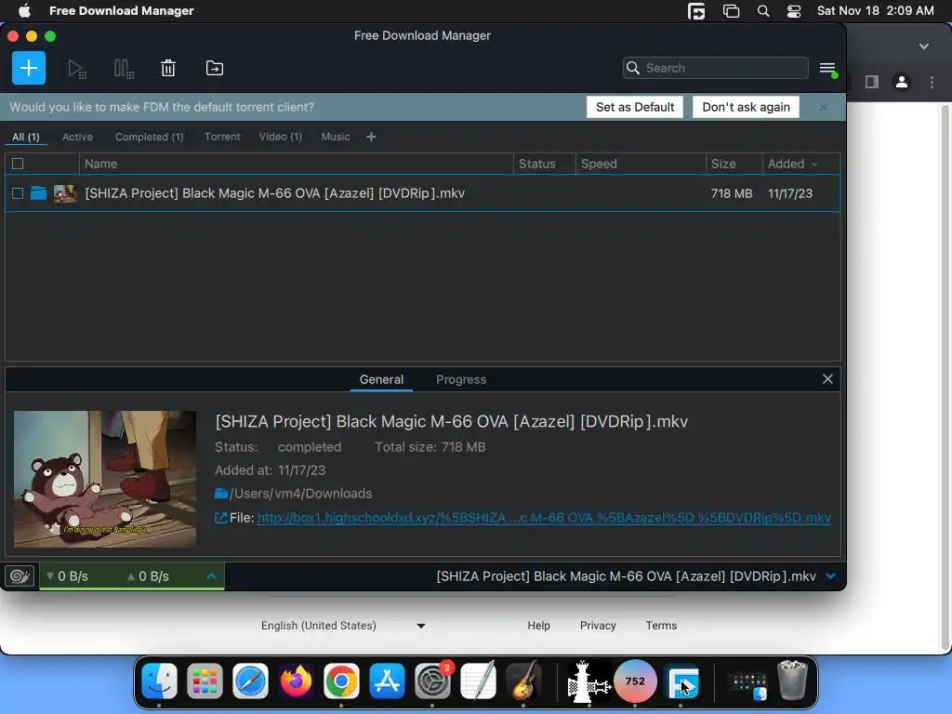Add a new download with the plus button
Viewport: 952px width, 714px height.
click(x=29, y=68)
